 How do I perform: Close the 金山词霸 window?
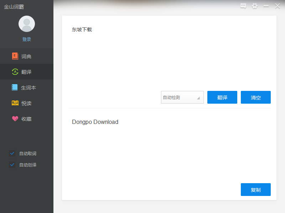tap(278, 6)
